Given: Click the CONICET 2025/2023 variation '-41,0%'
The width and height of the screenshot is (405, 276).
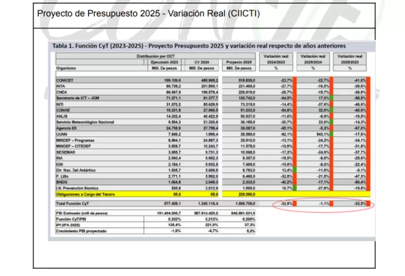Looking at the screenshot, I should click(x=360, y=80).
